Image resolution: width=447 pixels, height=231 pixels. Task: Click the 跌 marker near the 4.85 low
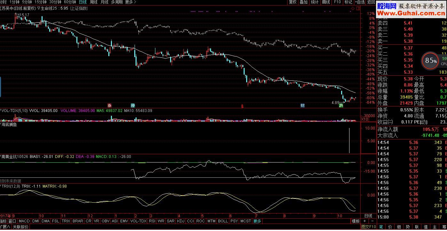click(341, 106)
